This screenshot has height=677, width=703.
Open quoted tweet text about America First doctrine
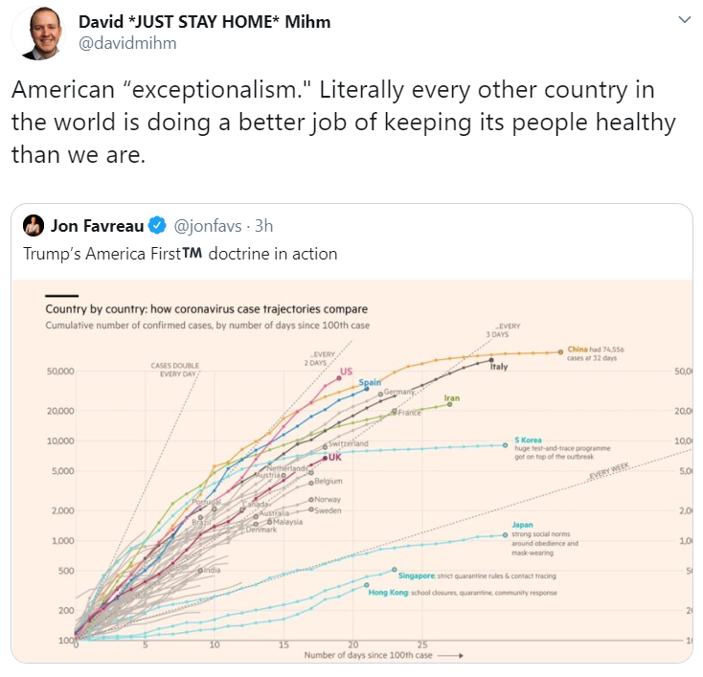(180, 254)
